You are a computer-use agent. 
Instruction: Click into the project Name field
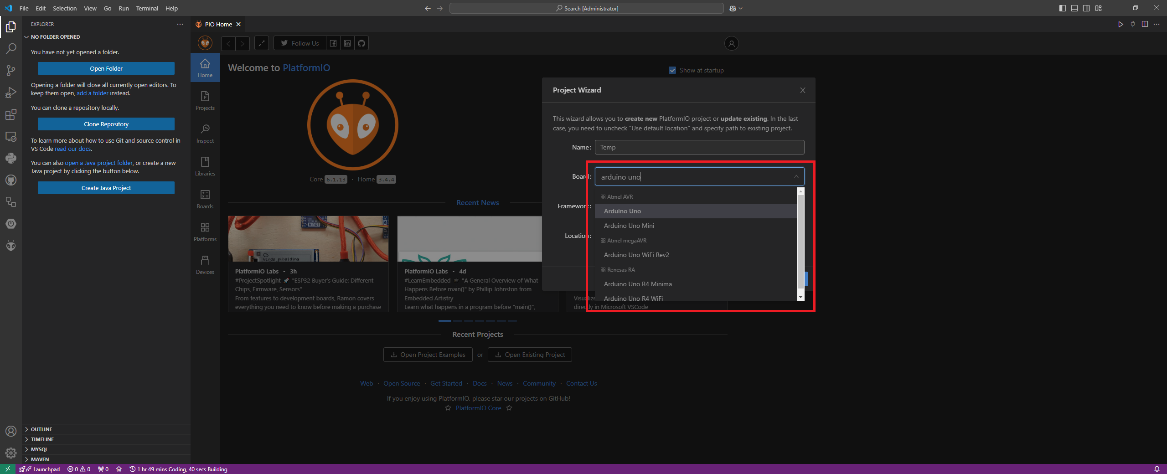[699, 147]
